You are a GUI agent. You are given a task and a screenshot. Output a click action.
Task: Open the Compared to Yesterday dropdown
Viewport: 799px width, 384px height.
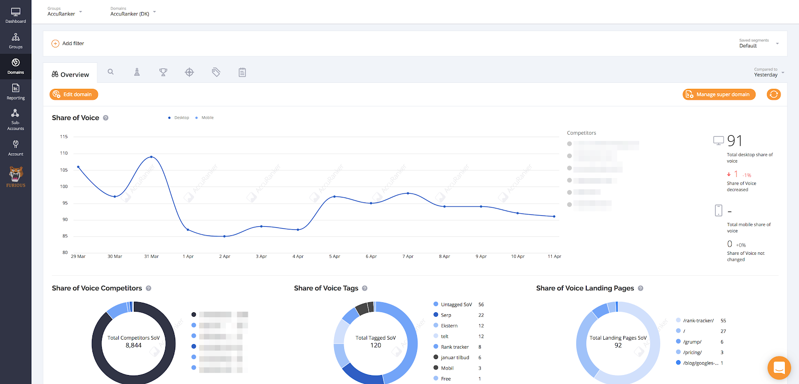[x=769, y=73]
